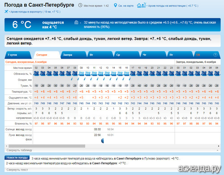Click the airplane icon for airport archive

coord(6,12)
